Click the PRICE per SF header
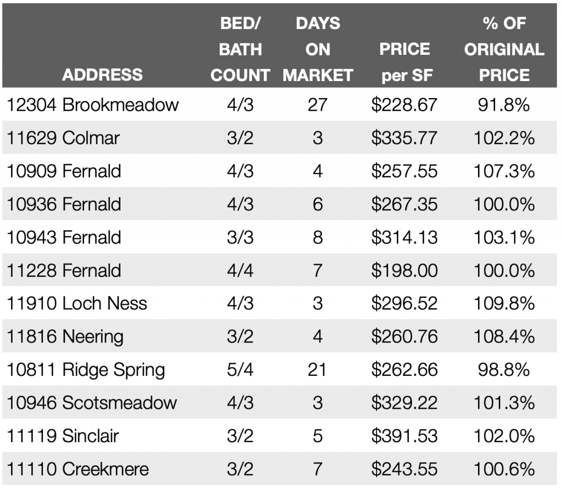Screen dimensions: 562x491 (404, 62)
